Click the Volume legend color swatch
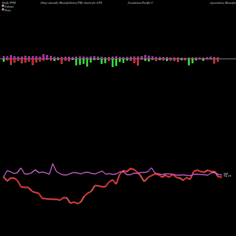This screenshot has width=236, height=236. click(x=3, y=6)
